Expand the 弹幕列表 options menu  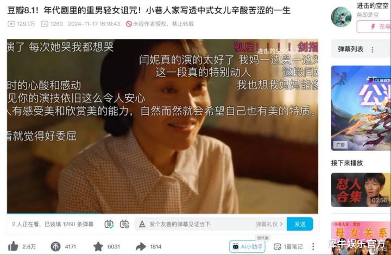pos(373,49)
